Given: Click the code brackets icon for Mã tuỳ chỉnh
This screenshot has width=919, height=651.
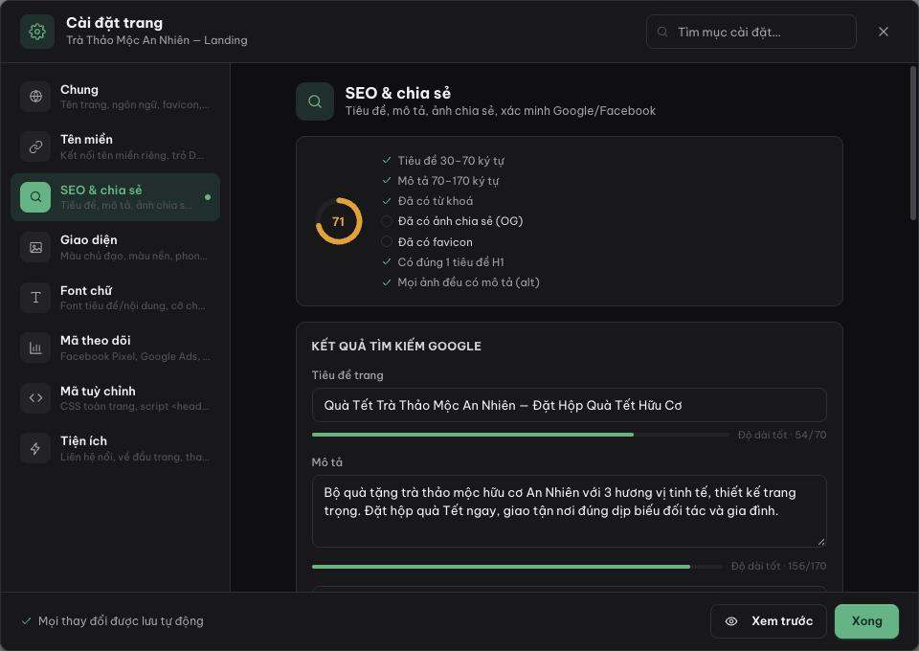Looking at the screenshot, I should point(35,398).
